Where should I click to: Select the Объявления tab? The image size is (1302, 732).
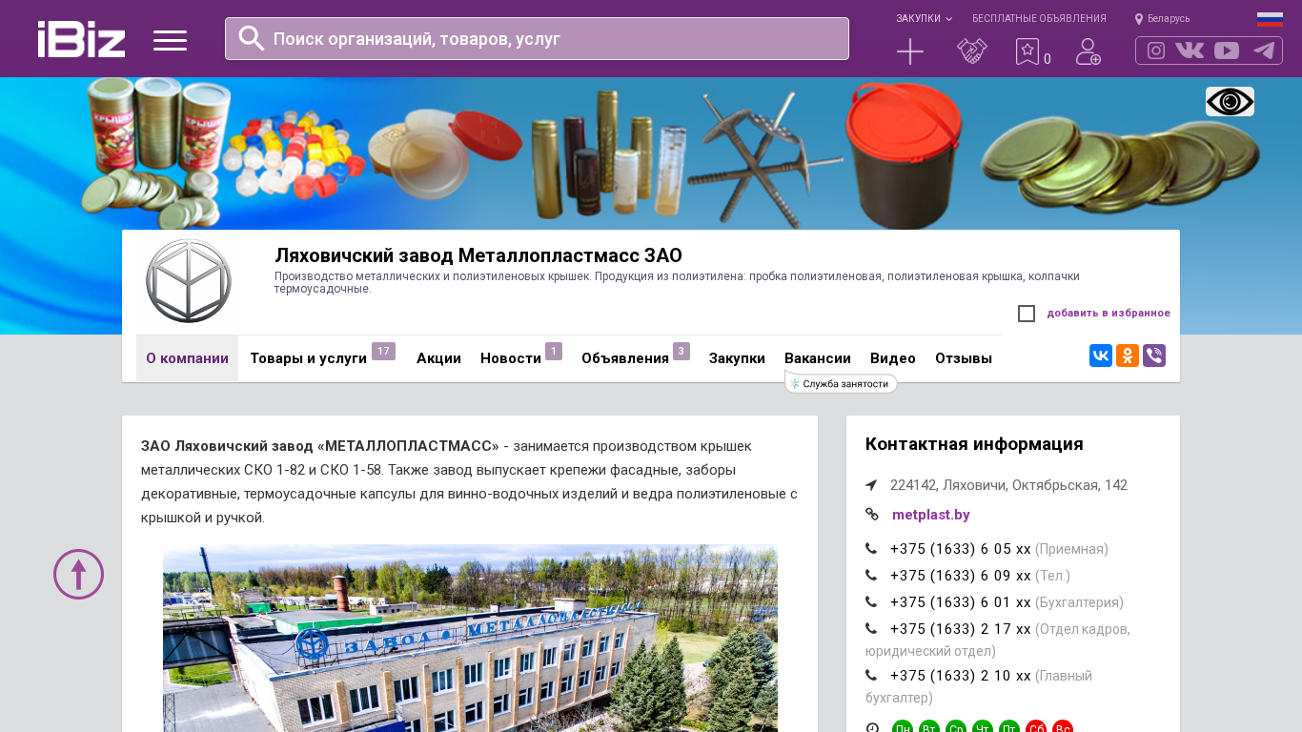(x=625, y=358)
